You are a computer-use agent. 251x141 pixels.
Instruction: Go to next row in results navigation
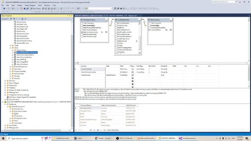[x=95, y=130]
